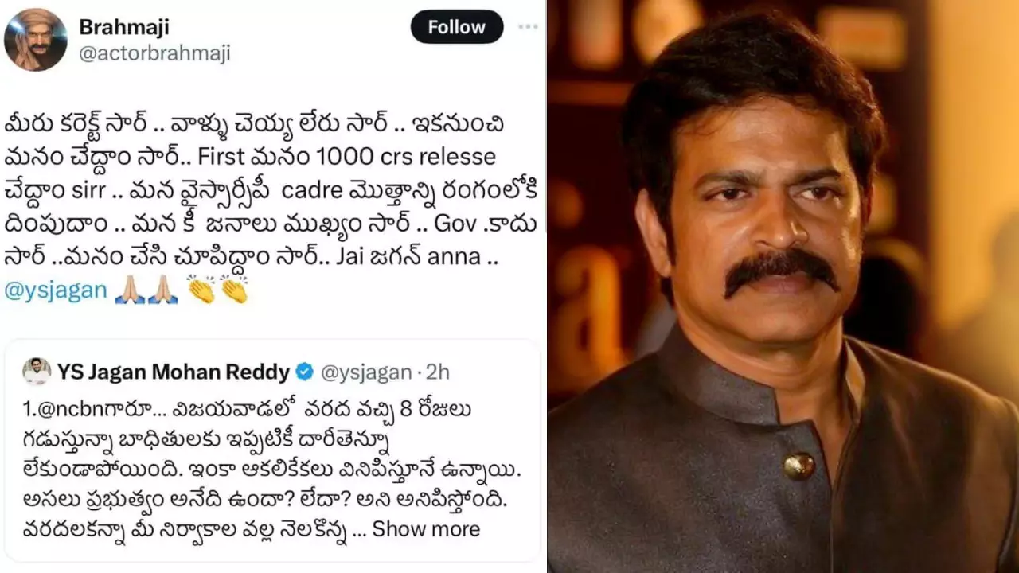Click the blue verified badge
Screen dimensions: 1019x573
point(304,372)
